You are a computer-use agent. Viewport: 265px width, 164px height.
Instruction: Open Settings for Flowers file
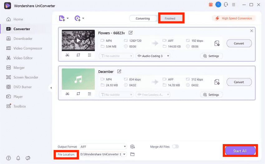[211, 56]
